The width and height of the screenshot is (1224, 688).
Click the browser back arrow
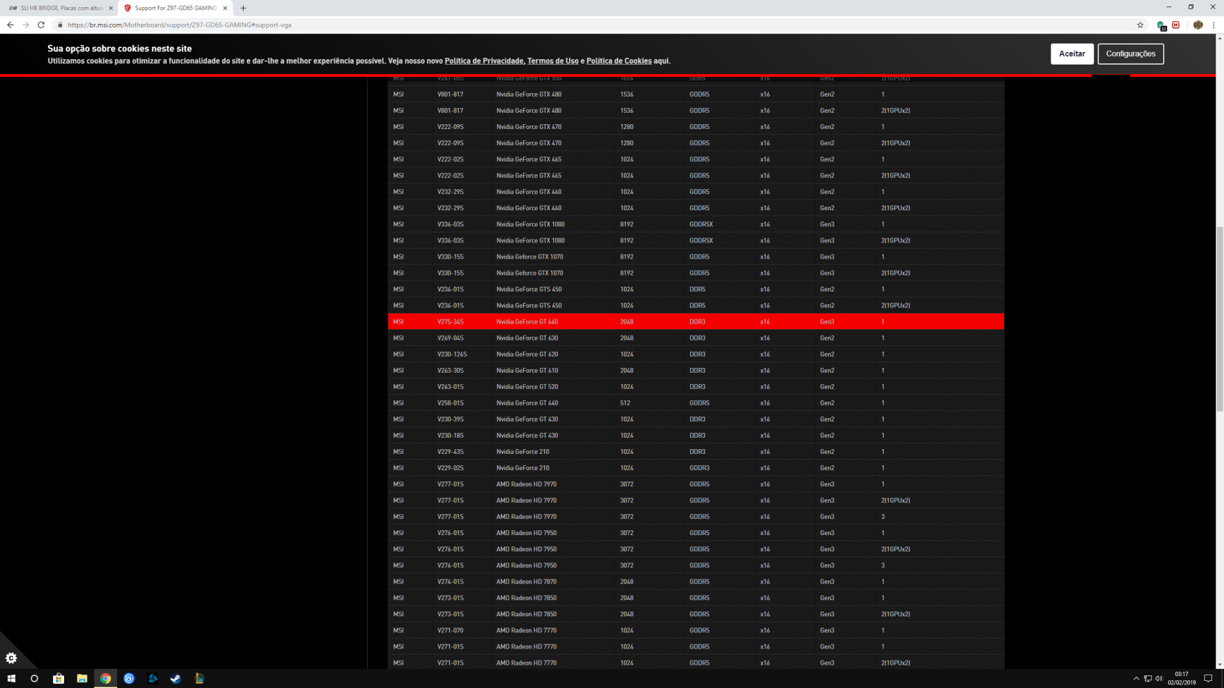(10, 24)
